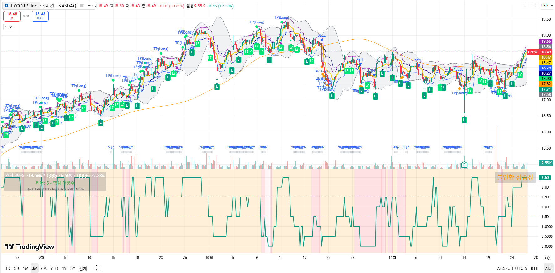Open the time axis settings gear icon
The height and width of the screenshot is (273, 555).
(x=547, y=258)
